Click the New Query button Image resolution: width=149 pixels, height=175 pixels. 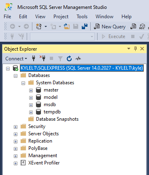[x=110, y=26]
